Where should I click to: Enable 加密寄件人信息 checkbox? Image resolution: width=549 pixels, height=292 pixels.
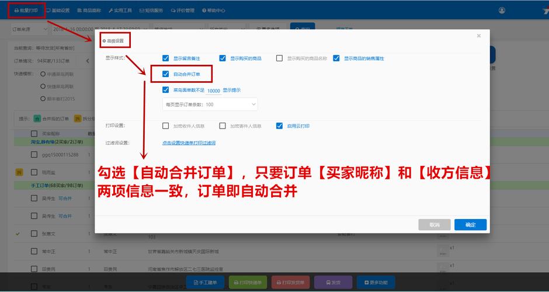[223, 126]
